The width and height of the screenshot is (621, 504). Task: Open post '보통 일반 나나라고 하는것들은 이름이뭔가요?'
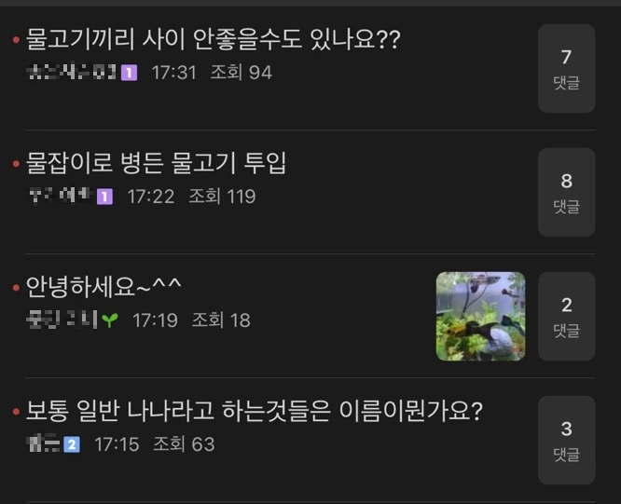(254, 410)
